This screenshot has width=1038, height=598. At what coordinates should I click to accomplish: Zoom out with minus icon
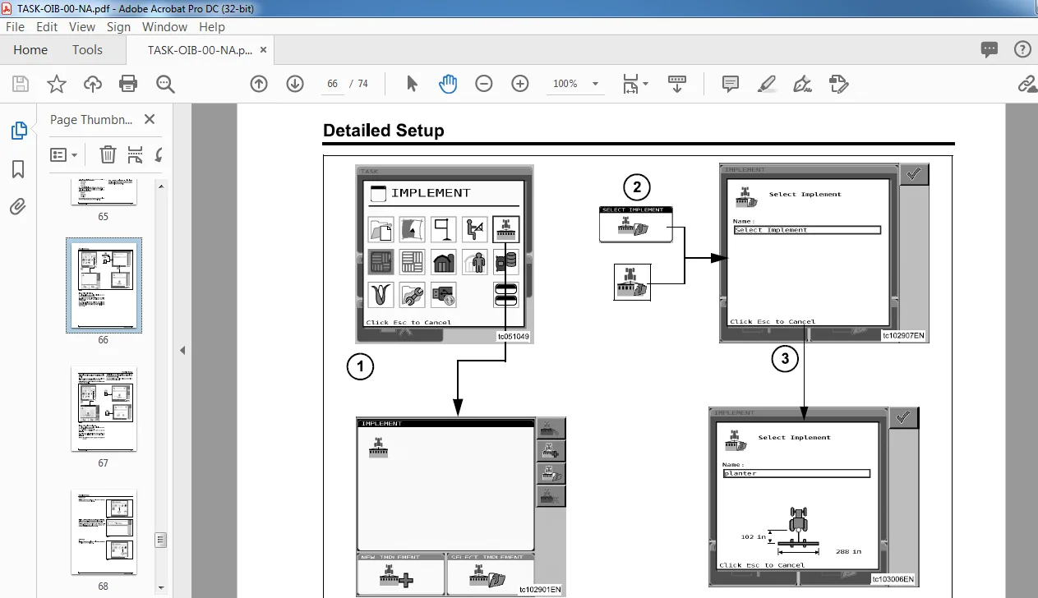[484, 84]
